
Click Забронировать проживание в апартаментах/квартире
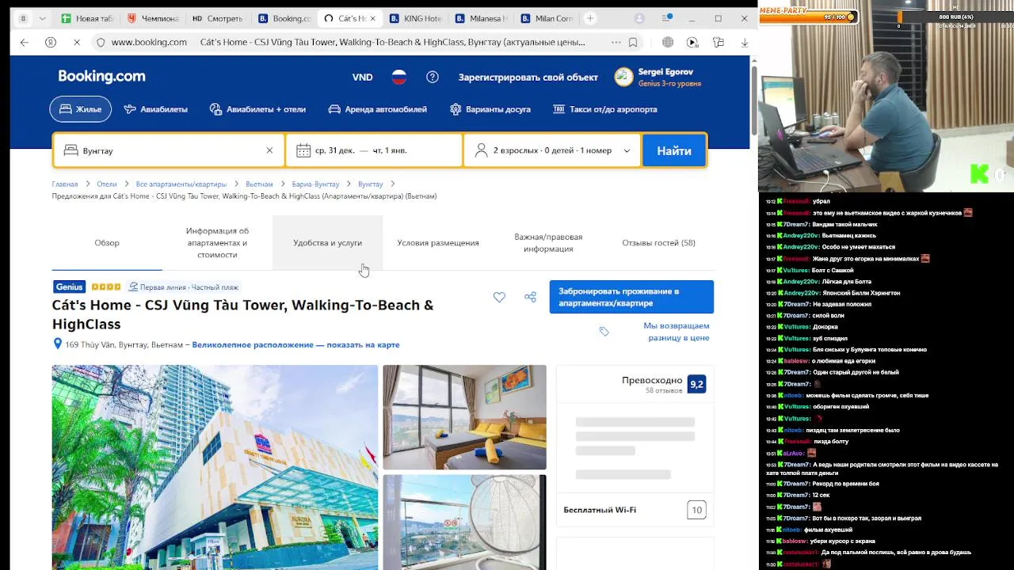coord(631,297)
